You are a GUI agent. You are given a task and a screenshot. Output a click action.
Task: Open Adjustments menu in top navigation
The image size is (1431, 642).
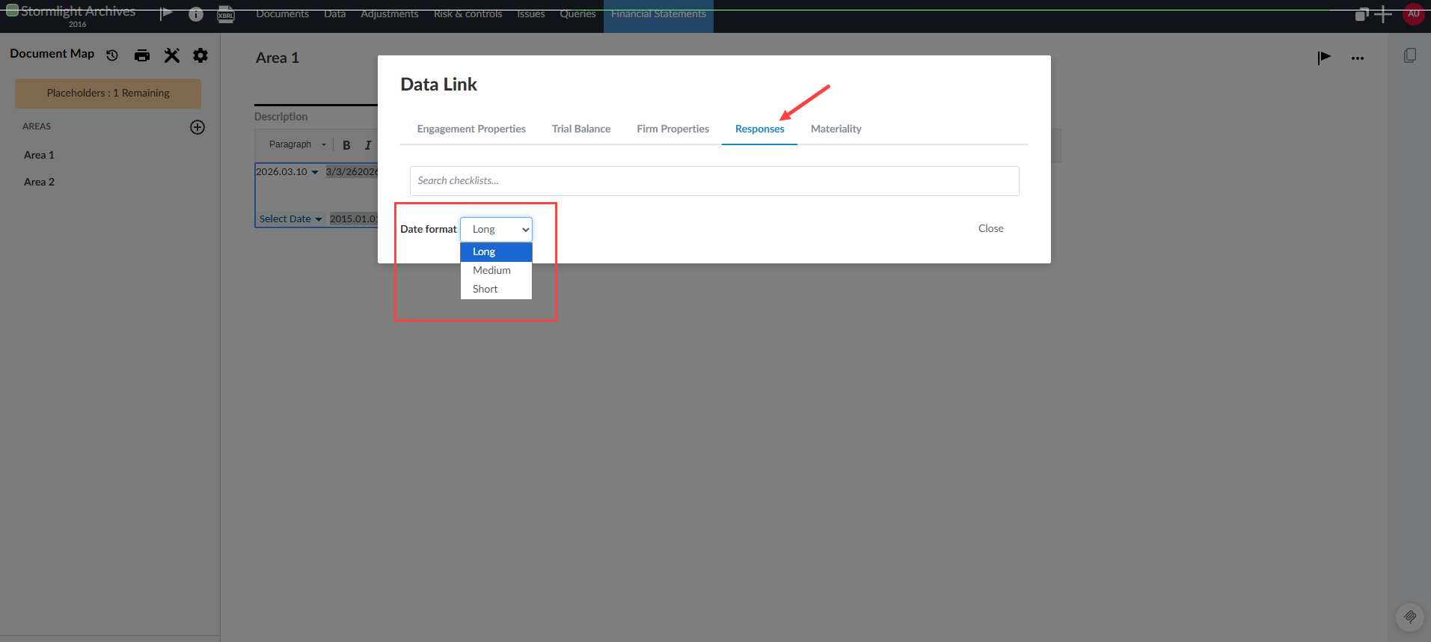pyautogui.click(x=389, y=14)
